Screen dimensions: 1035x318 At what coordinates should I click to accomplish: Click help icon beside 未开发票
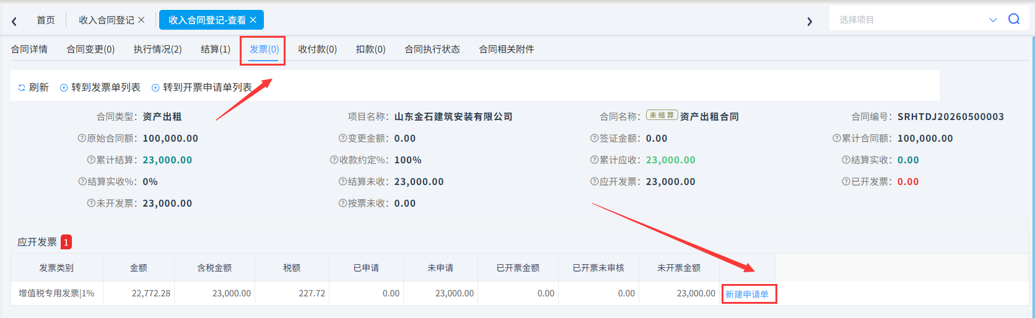point(91,204)
